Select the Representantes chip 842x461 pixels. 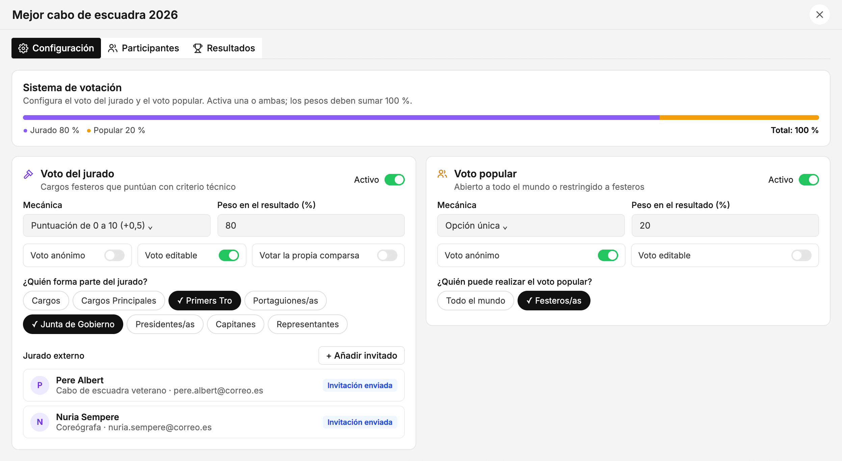click(x=308, y=324)
